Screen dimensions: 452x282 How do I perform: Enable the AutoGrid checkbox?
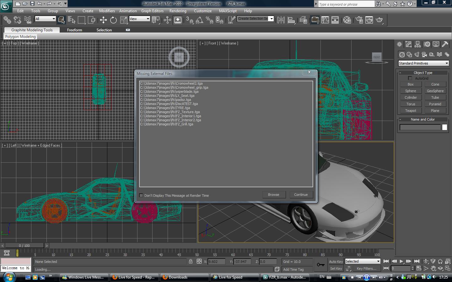[410, 78]
